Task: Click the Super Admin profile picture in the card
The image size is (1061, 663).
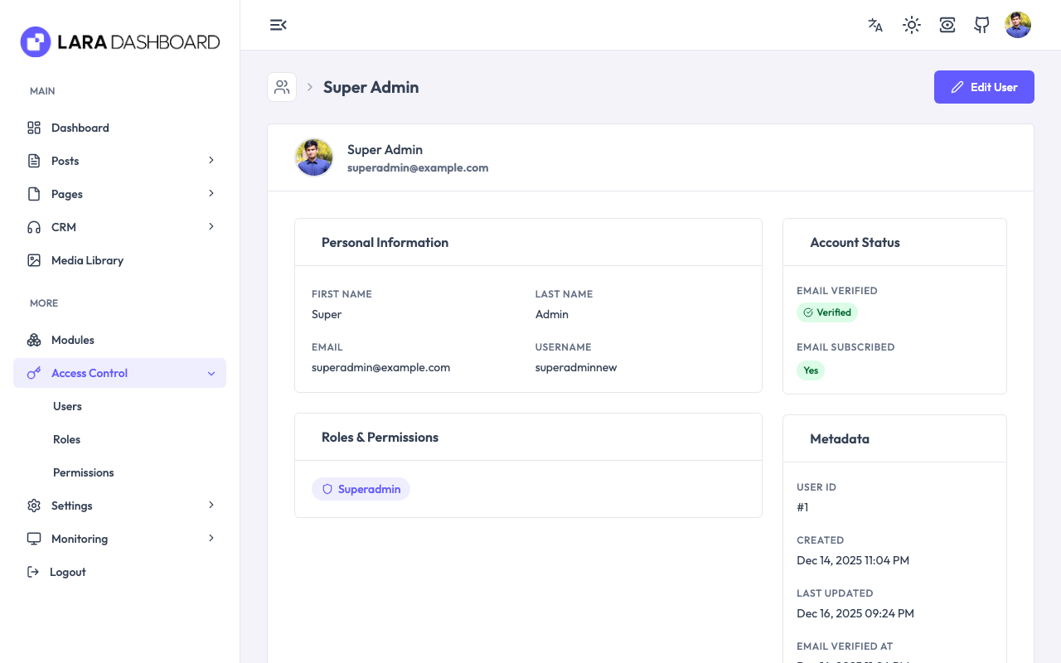Action: point(314,157)
